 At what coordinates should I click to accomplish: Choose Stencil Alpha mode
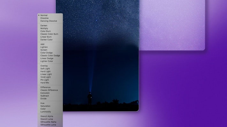pos(47,116)
